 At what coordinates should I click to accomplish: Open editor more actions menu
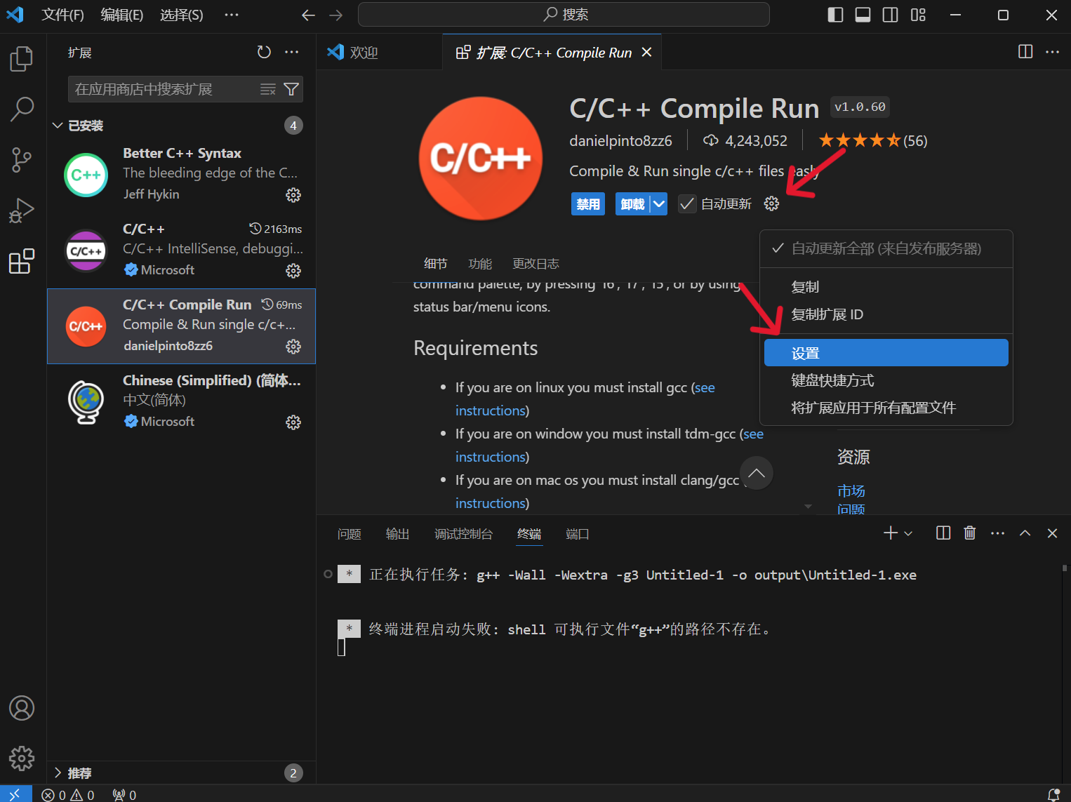click(x=1052, y=52)
